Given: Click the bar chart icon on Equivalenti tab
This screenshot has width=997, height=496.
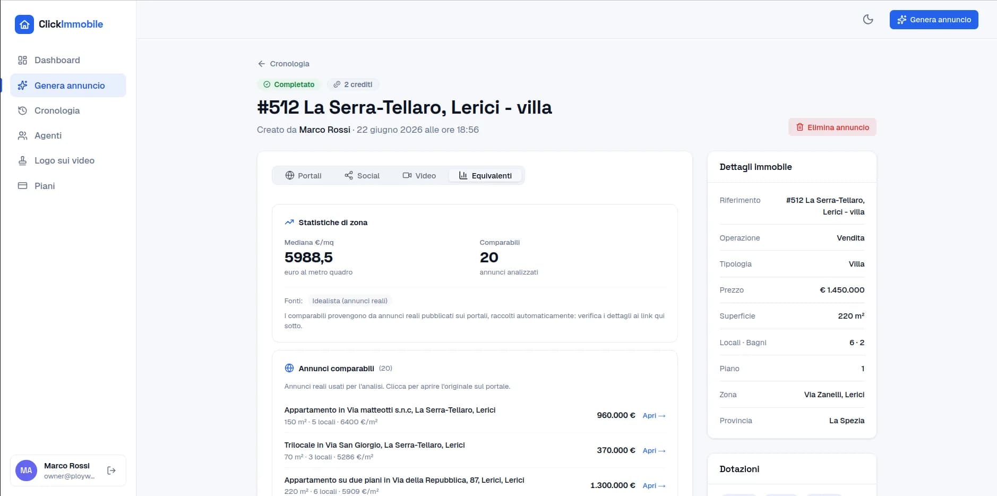Looking at the screenshot, I should click(463, 175).
